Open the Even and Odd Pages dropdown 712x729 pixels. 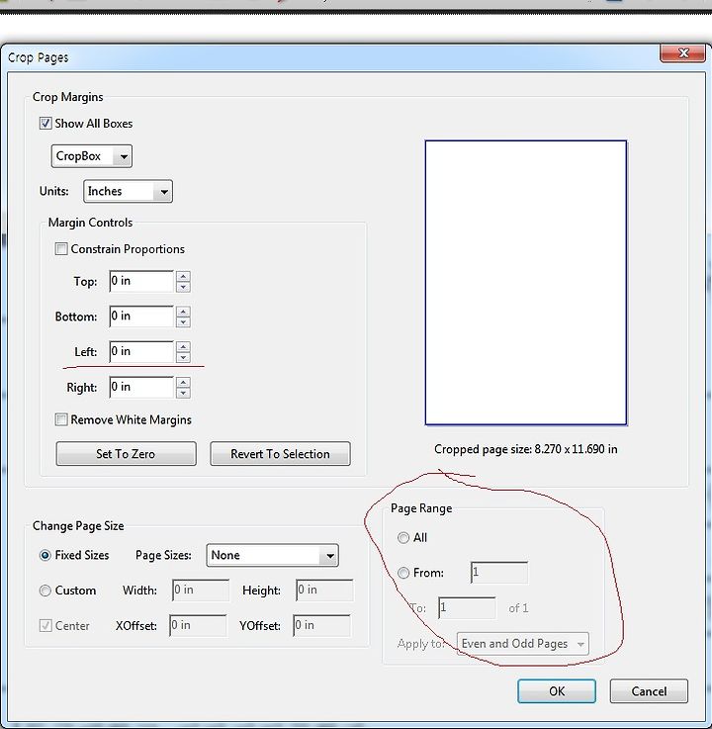click(x=523, y=644)
